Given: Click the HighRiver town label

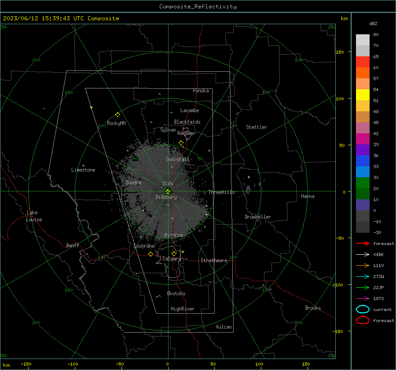Looking at the screenshot, I should [x=183, y=309].
